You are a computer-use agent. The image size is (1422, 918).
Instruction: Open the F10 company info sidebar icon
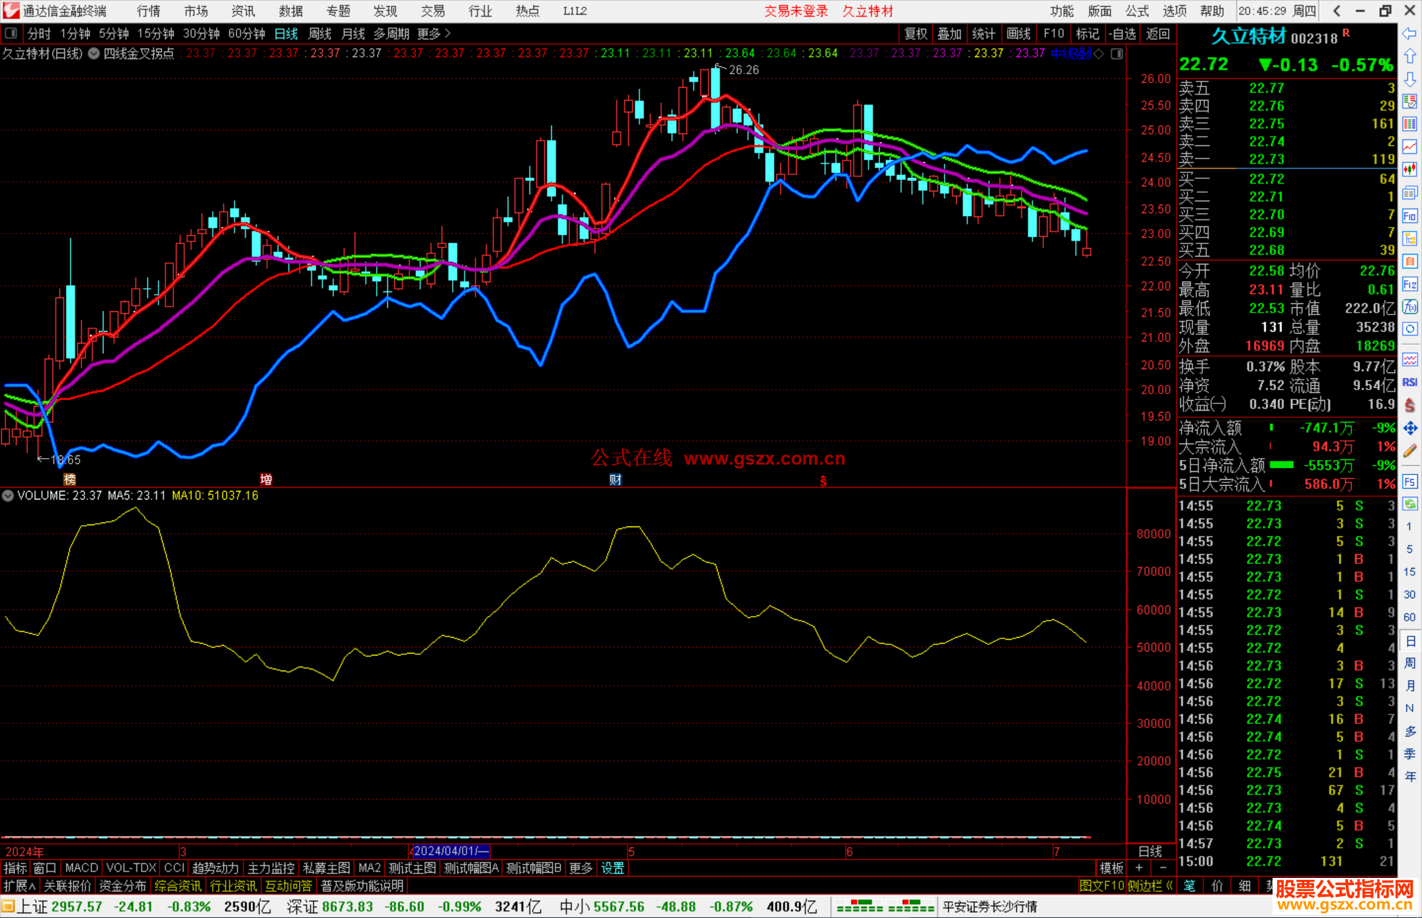(1409, 216)
